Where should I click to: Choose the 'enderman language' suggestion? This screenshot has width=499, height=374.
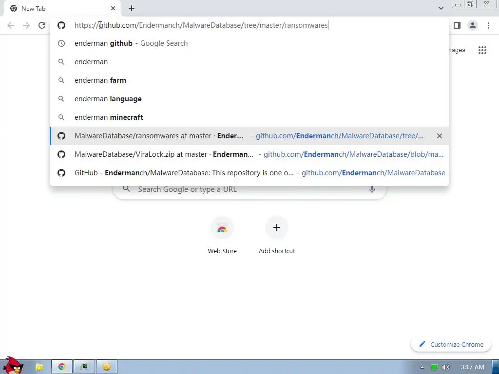(249, 98)
